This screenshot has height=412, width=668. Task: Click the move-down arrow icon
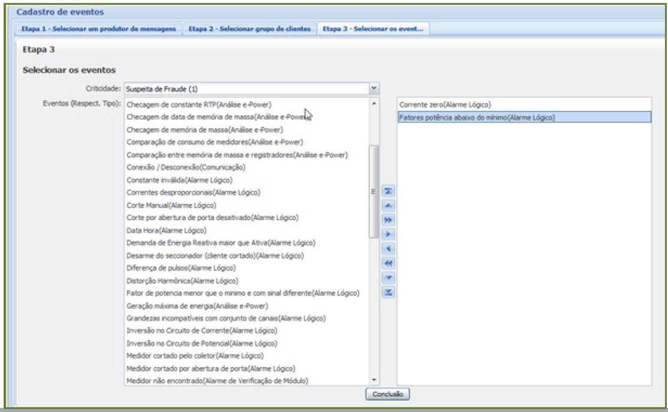(388, 278)
